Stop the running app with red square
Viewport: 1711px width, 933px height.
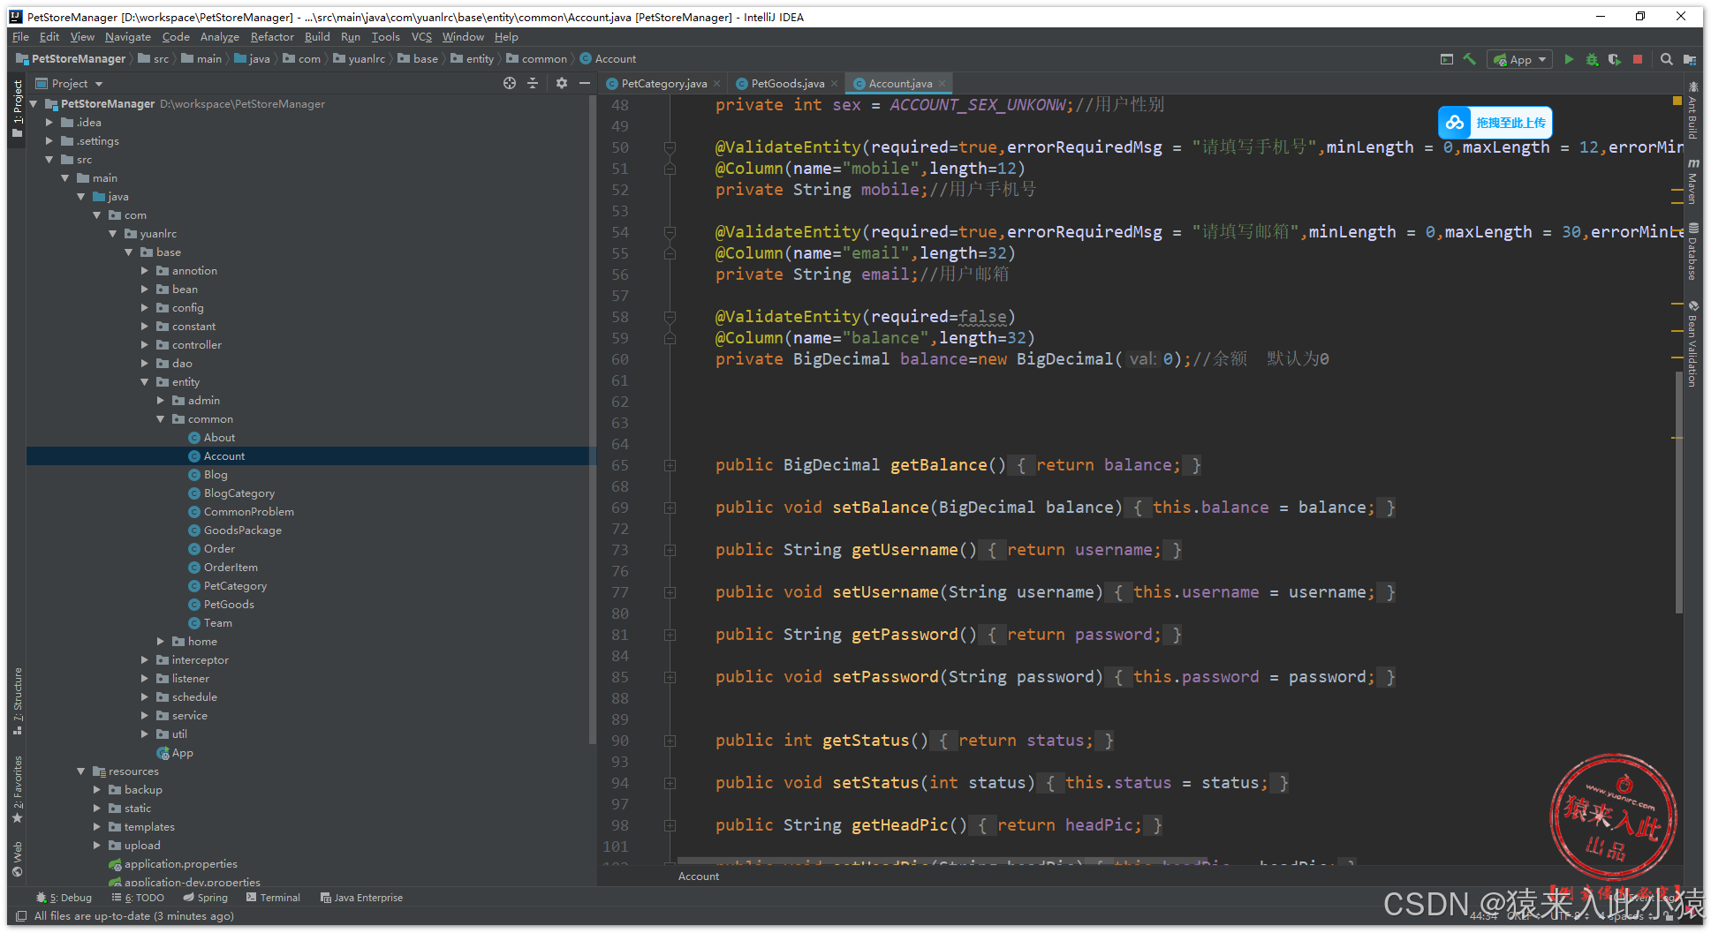pyautogui.click(x=1638, y=59)
